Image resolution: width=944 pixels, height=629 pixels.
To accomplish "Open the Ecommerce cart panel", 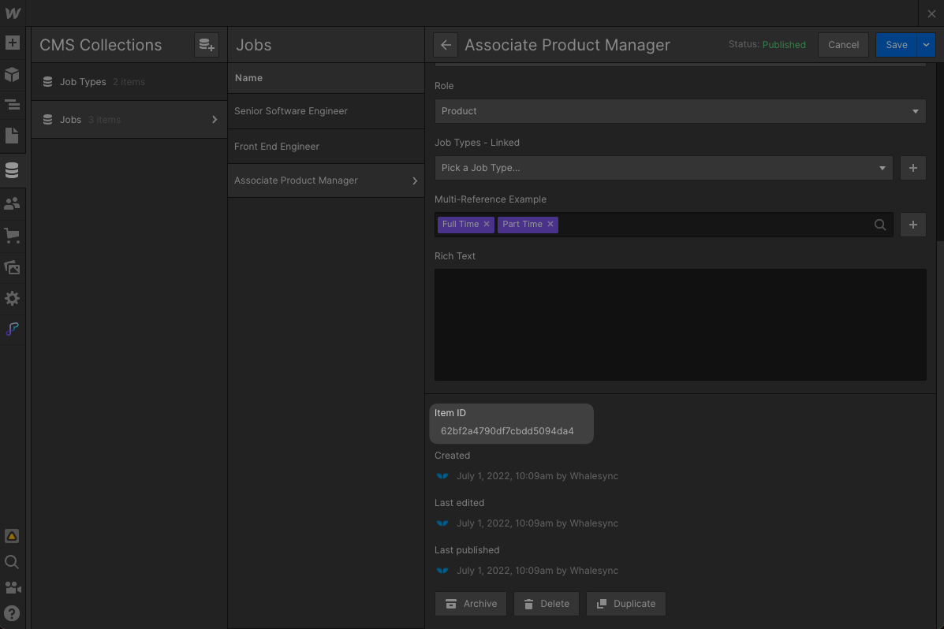I will (x=12, y=235).
